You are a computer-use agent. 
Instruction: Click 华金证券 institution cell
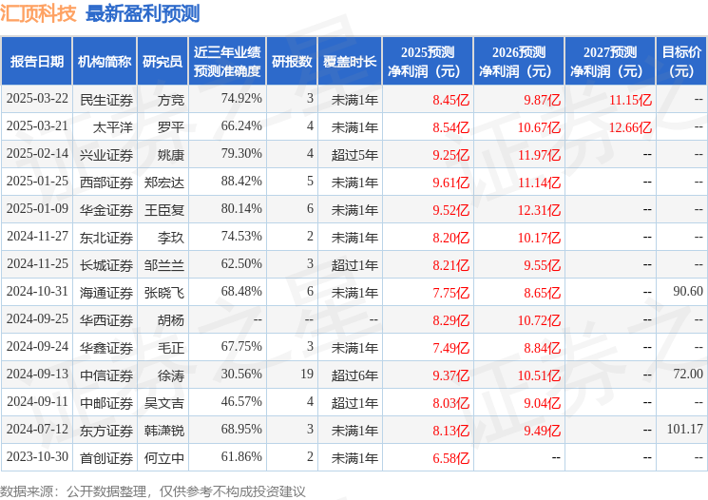[x=106, y=210]
